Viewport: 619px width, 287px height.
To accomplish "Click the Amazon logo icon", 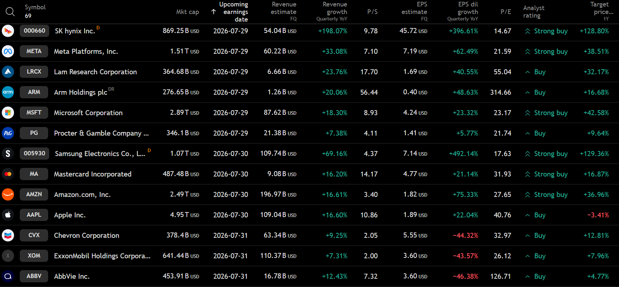I will pyautogui.click(x=8, y=194).
